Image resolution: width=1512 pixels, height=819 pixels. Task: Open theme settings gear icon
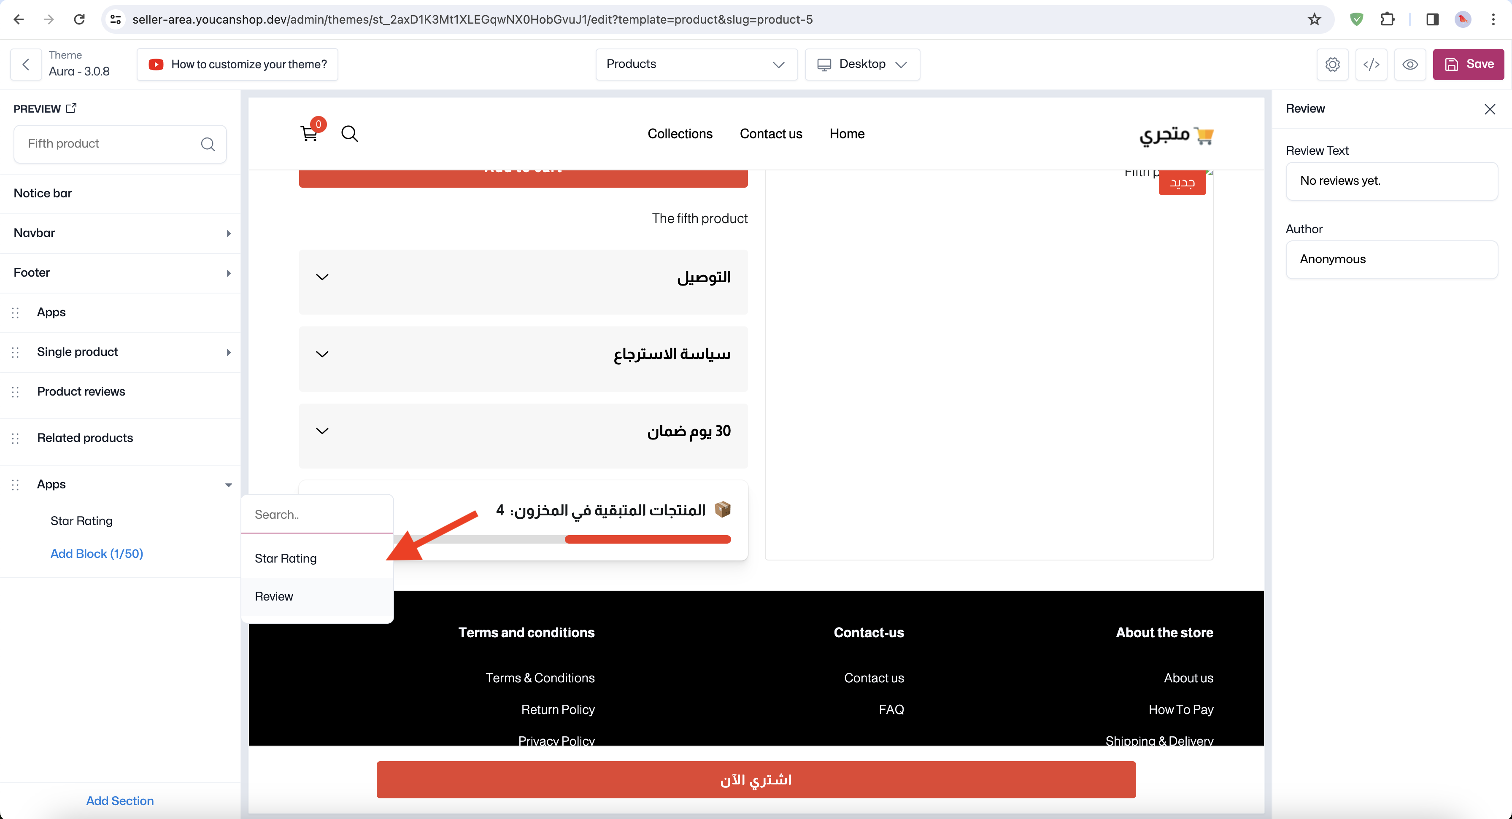[1332, 64]
